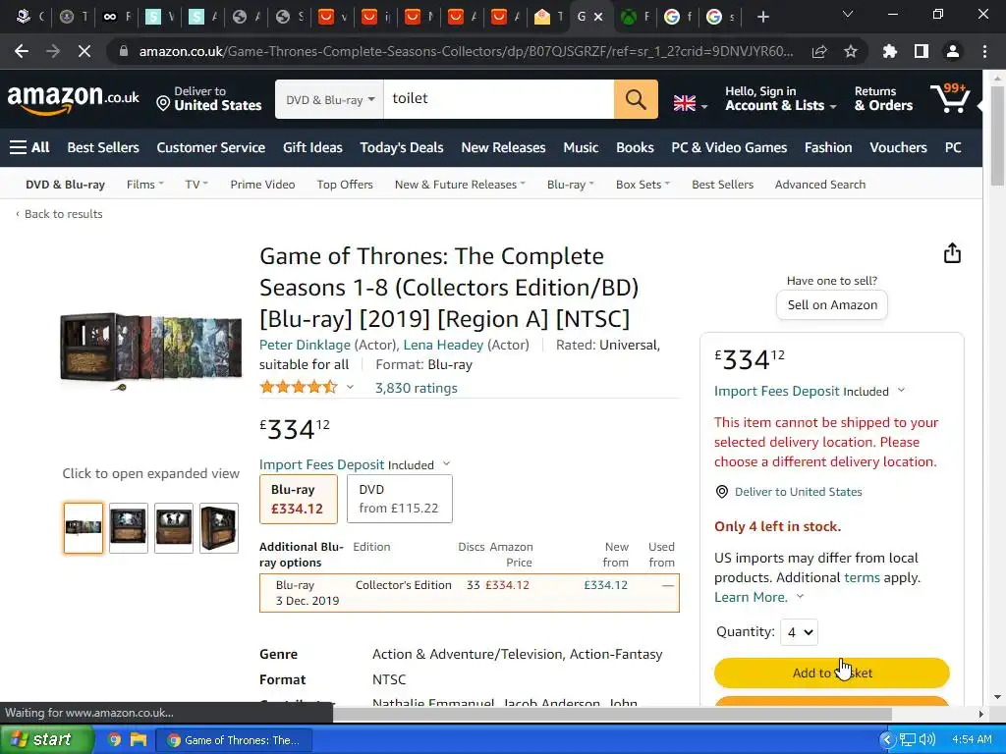This screenshot has height=754, width=1006.
Task: Expand the Box Sets submenu
Action: pyautogui.click(x=643, y=185)
